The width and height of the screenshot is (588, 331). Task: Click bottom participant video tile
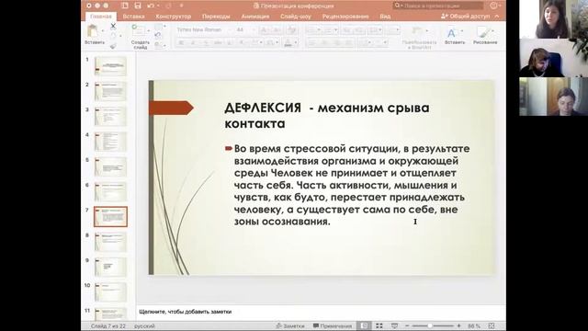coord(553,97)
